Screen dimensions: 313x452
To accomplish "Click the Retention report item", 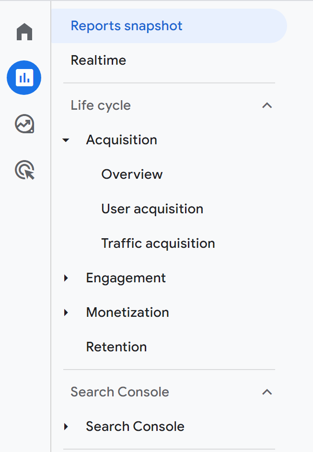I will (116, 347).
